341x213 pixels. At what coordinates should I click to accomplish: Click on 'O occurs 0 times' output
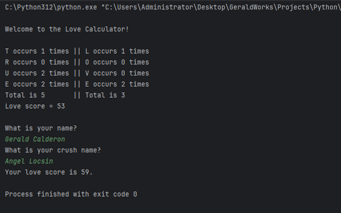[117, 62]
